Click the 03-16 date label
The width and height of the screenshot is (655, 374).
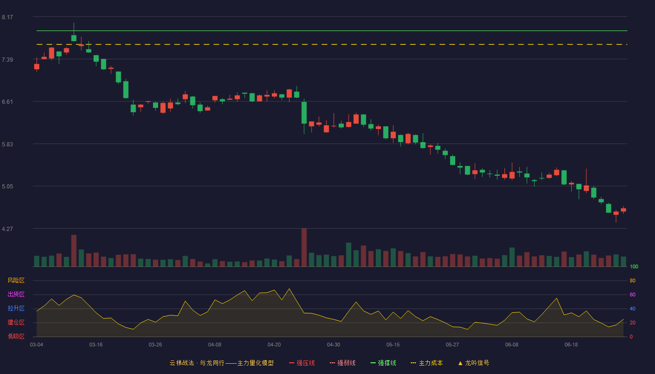coord(96,345)
